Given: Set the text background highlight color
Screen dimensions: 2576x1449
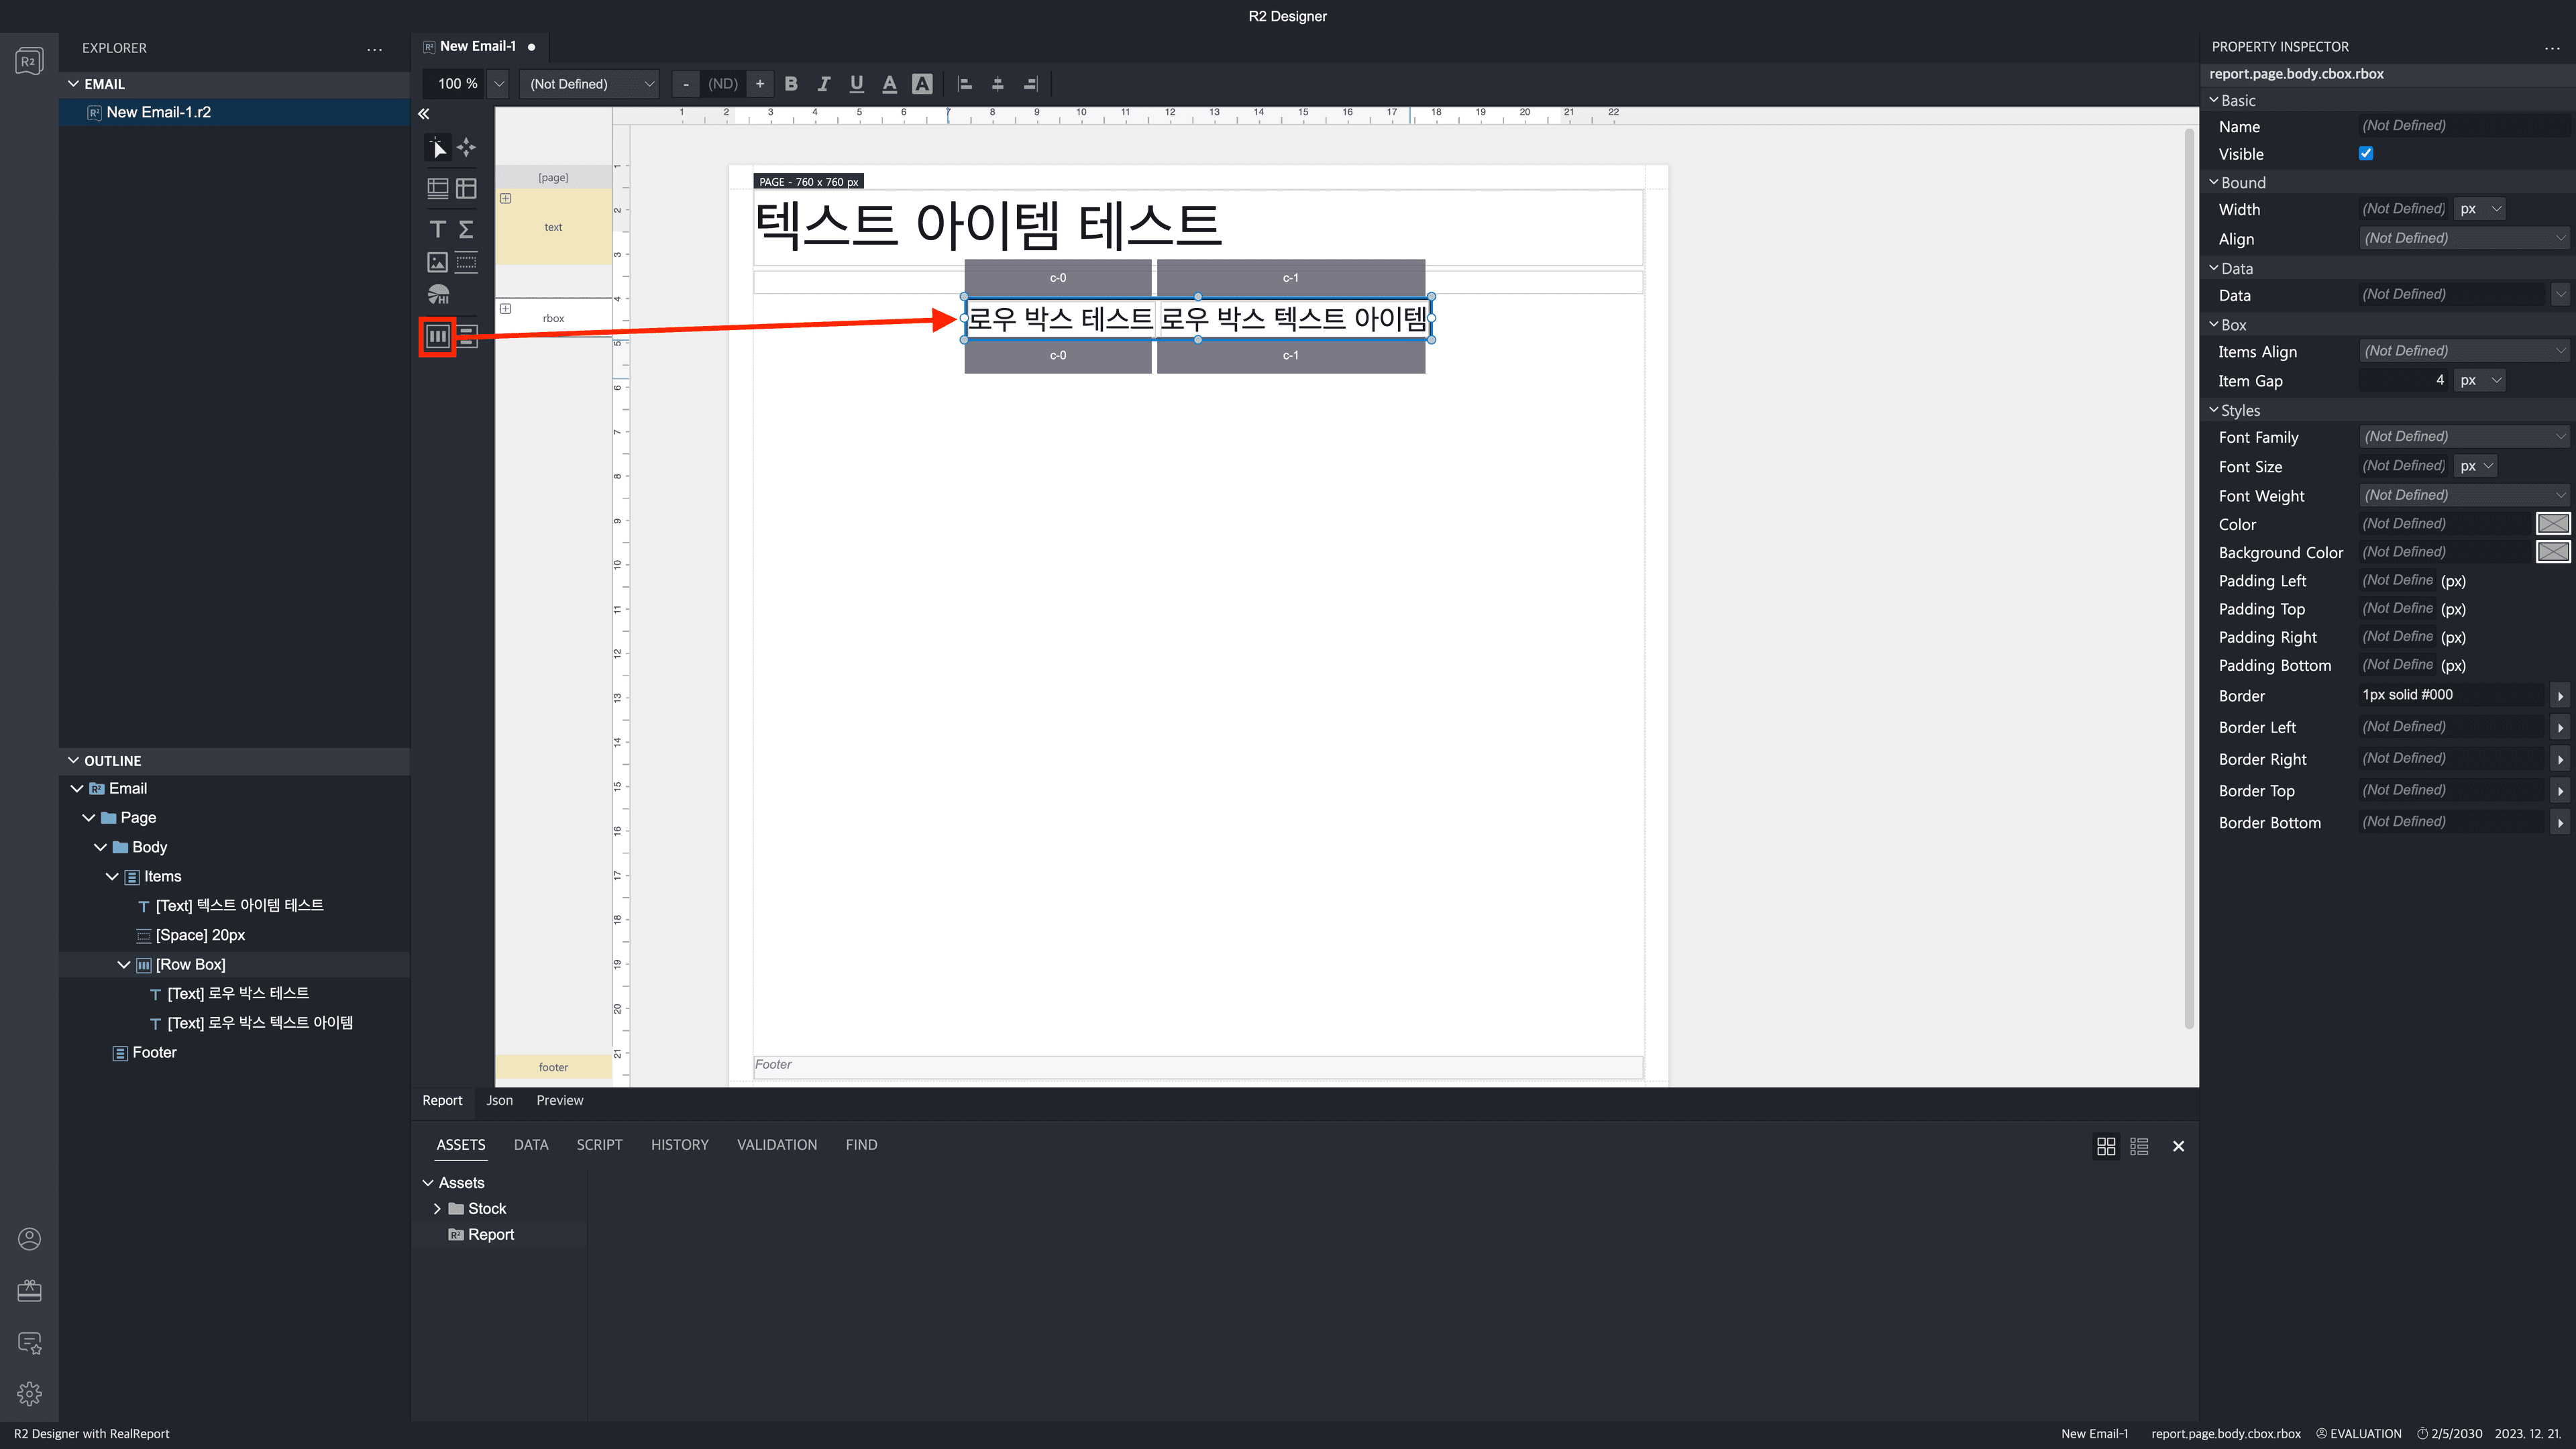Looking at the screenshot, I should (x=922, y=84).
